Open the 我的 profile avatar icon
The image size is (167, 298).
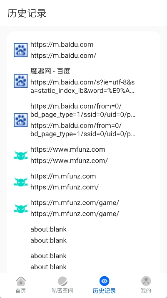[146, 281]
